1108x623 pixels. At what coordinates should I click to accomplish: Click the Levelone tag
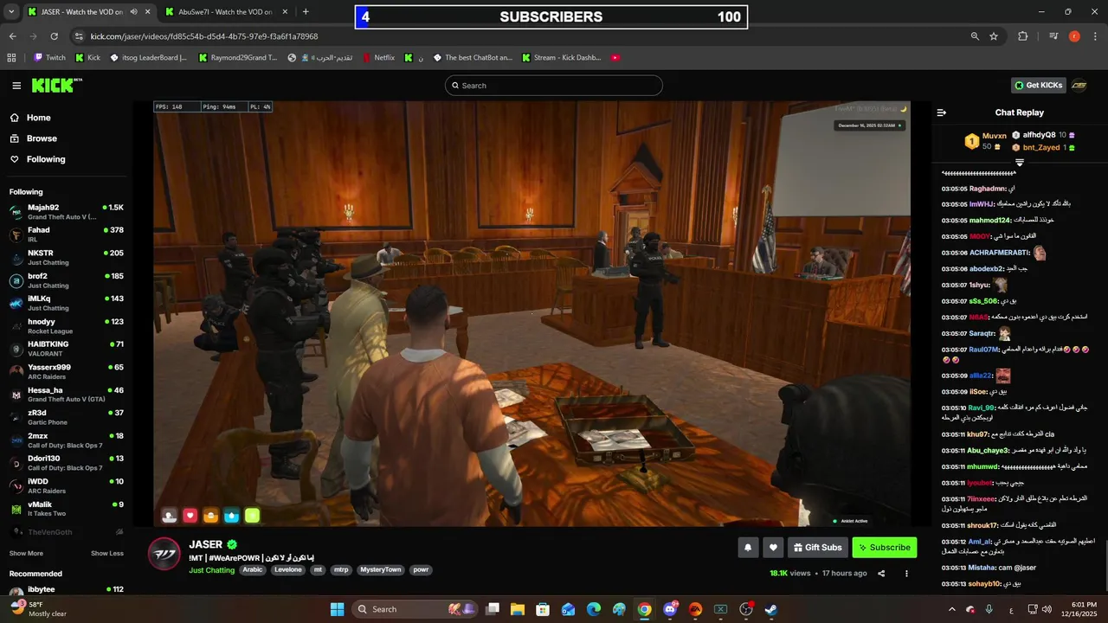(288, 570)
